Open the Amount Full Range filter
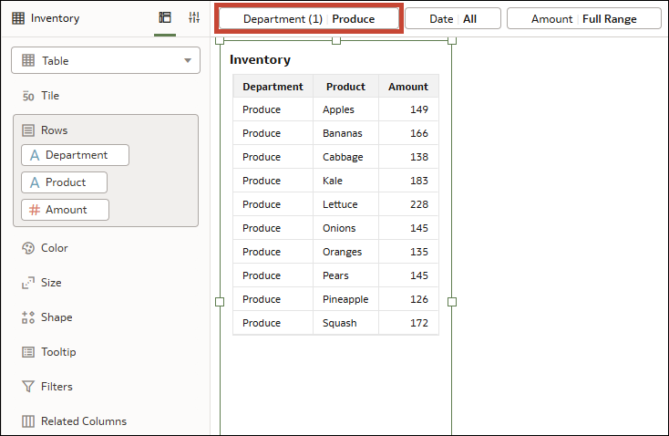The height and width of the screenshot is (436, 669). pos(584,19)
